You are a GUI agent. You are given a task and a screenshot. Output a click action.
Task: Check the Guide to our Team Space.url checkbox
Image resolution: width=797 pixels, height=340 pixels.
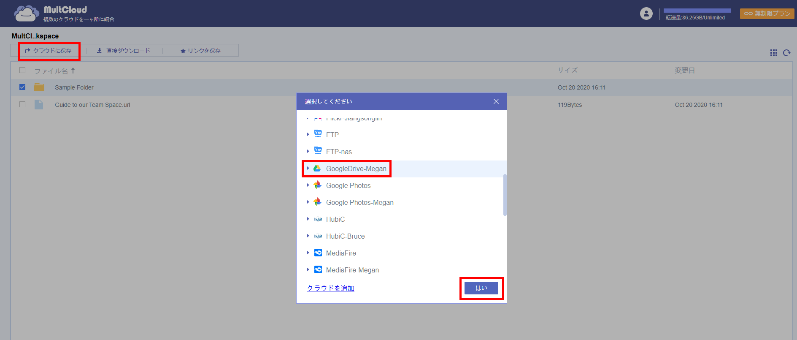[x=22, y=104]
